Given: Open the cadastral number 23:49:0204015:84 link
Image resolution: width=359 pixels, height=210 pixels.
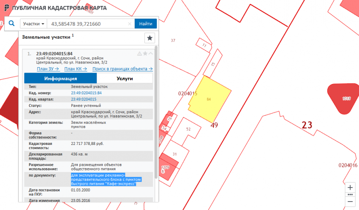Looking at the screenshot, I should click(86, 93).
